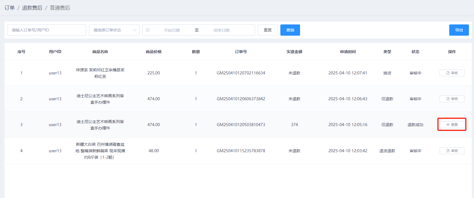474x198 pixels.
Task: Pick a start date in 开始日期 field
Action: 172,30
